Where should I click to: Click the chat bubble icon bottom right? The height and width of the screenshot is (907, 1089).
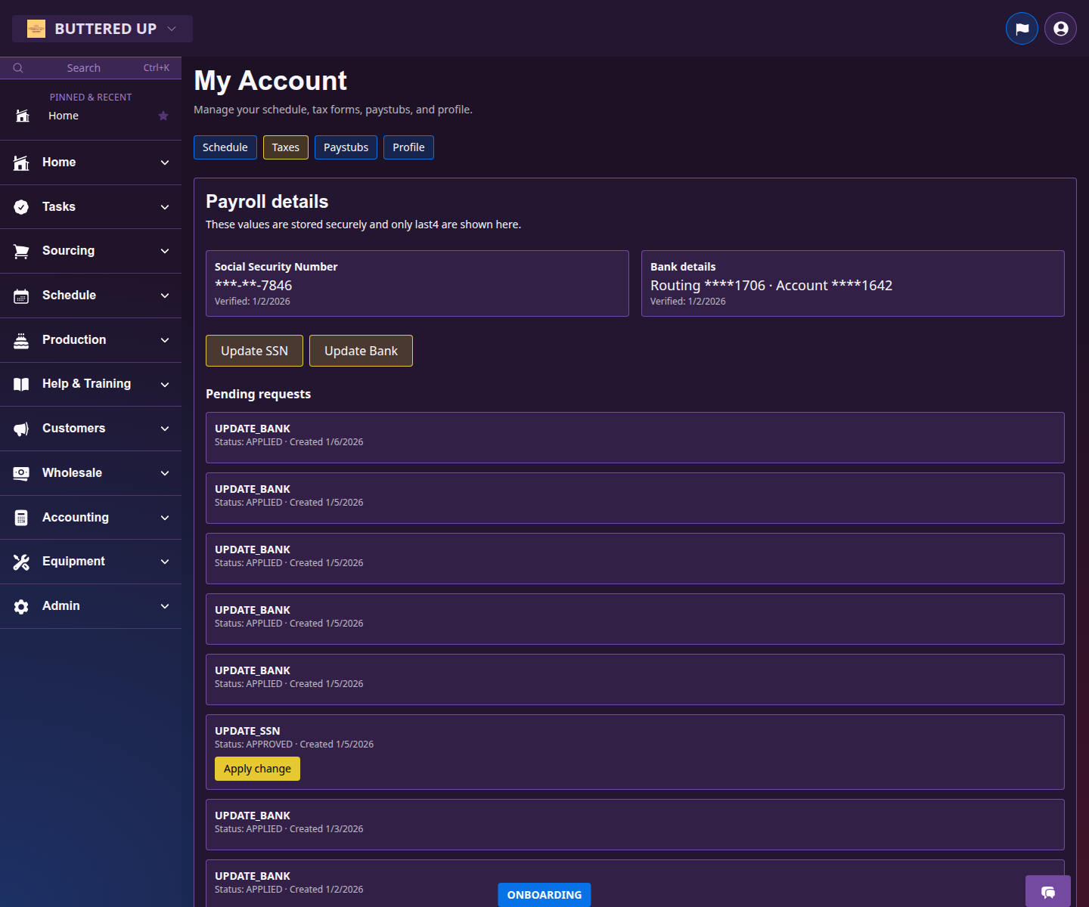(1047, 893)
